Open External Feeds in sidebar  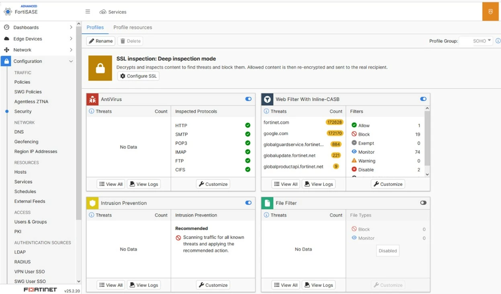[x=30, y=201]
